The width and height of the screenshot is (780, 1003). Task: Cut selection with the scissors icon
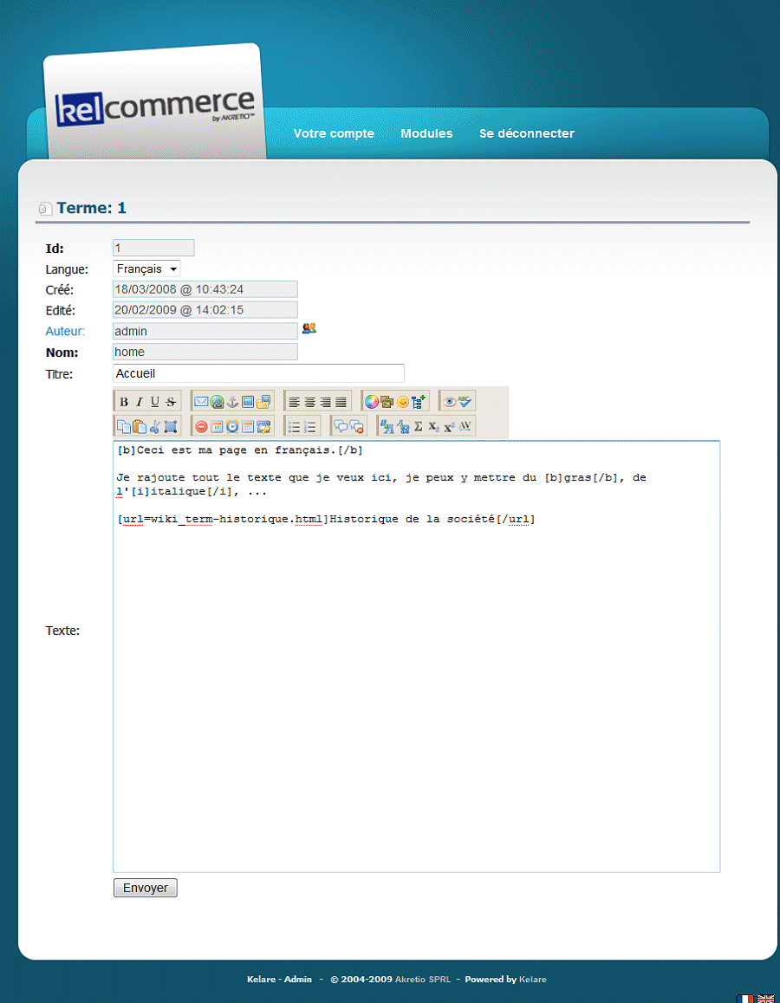[x=155, y=426]
